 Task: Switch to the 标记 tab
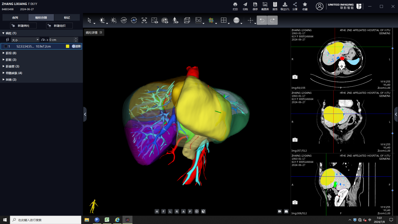(x=67, y=18)
